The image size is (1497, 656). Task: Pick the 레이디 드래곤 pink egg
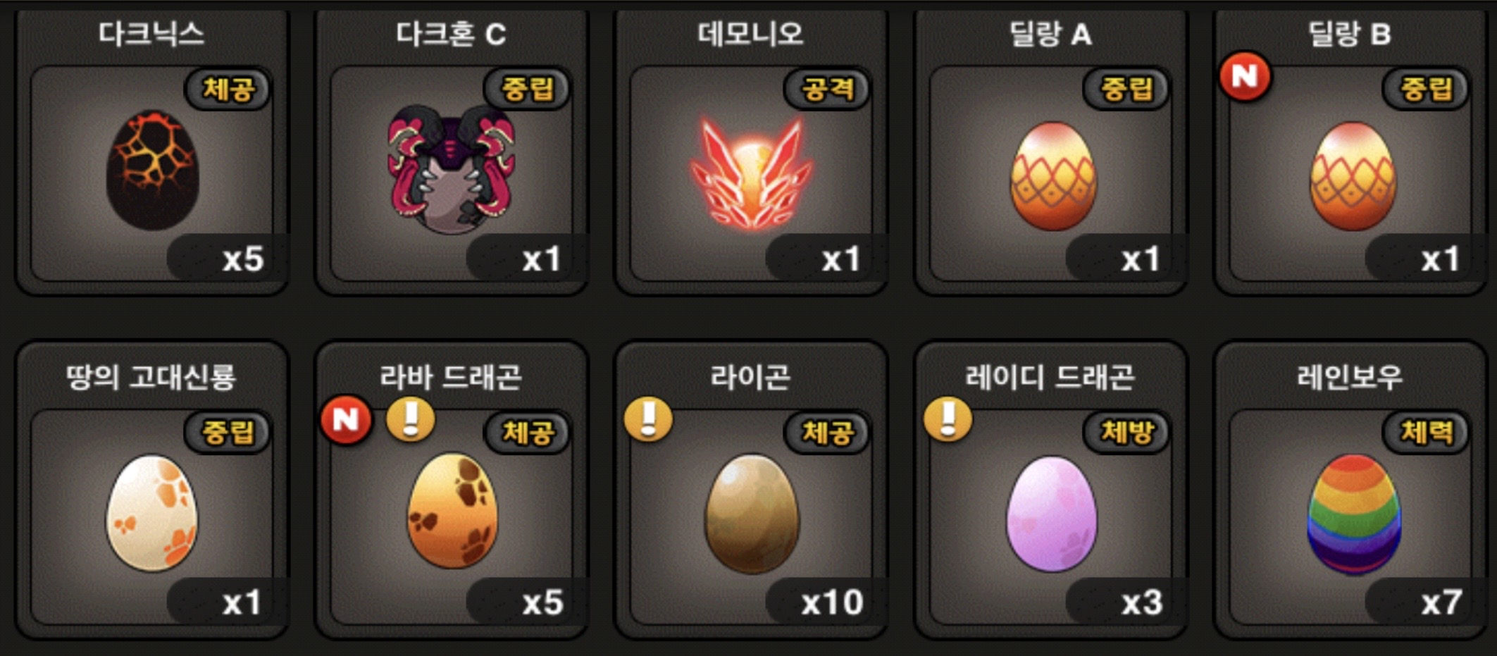1052,514
